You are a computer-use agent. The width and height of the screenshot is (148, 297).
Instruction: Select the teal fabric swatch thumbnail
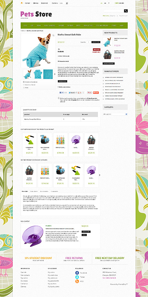(48, 74)
